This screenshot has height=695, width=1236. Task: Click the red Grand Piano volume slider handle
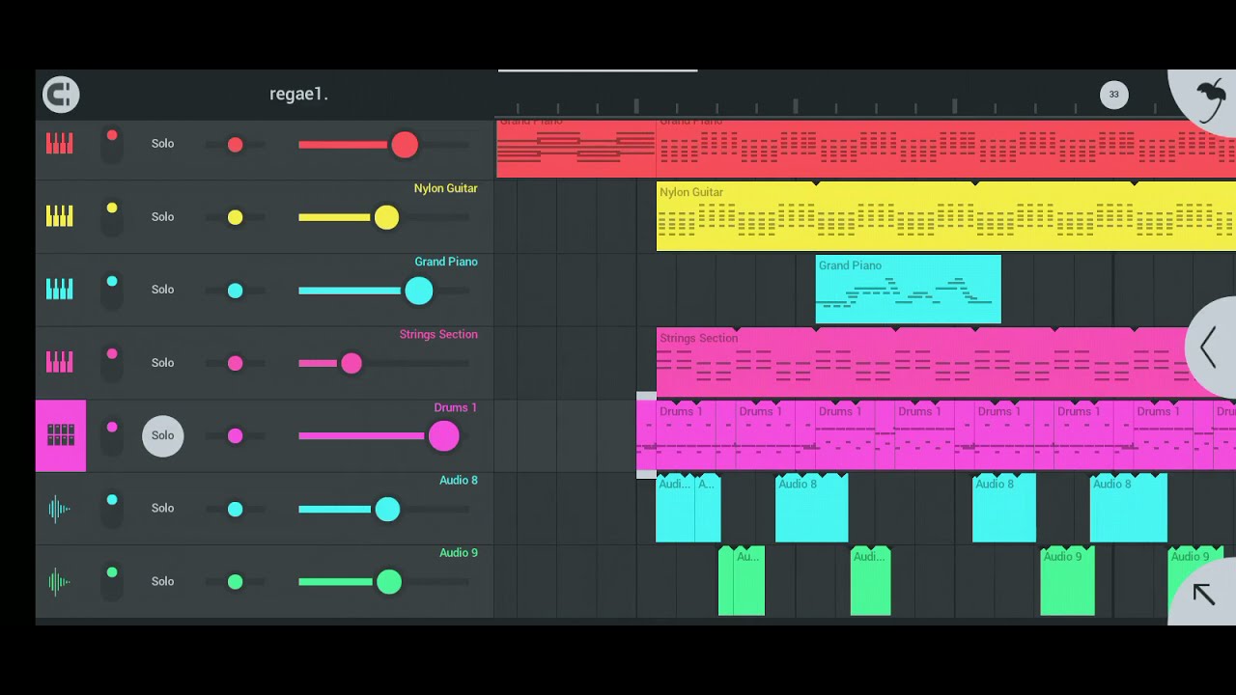pyautogui.click(x=405, y=145)
